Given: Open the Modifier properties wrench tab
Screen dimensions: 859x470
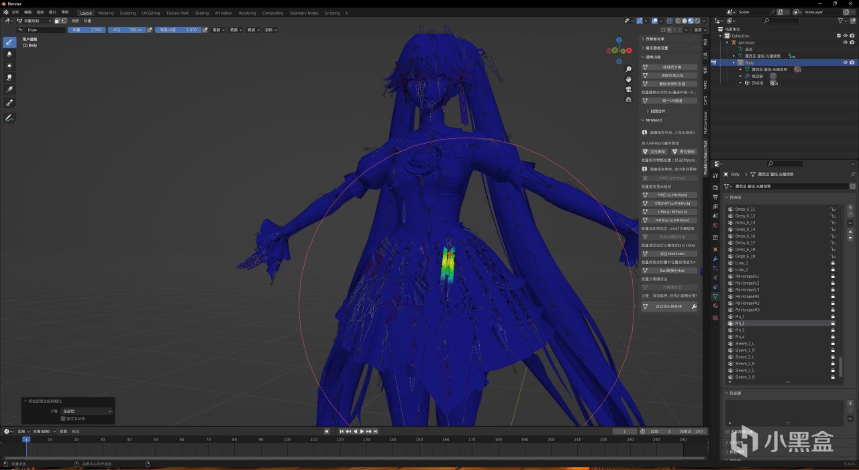Looking at the screenshot, I should (715, 258).
